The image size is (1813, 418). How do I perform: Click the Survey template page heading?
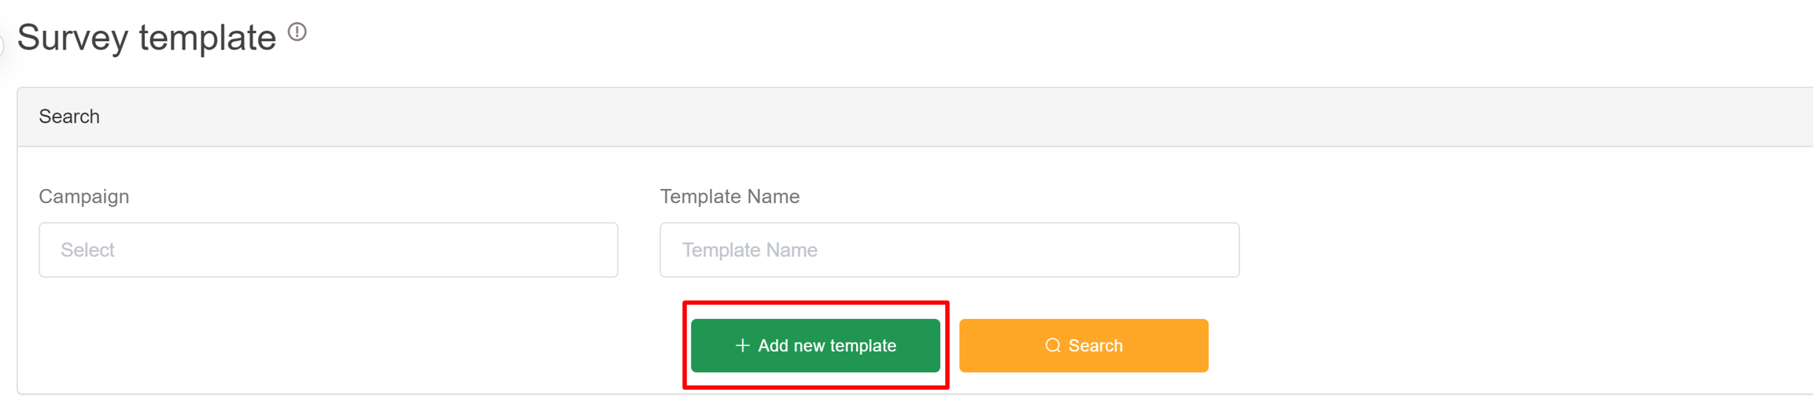(x=147, y=37)
